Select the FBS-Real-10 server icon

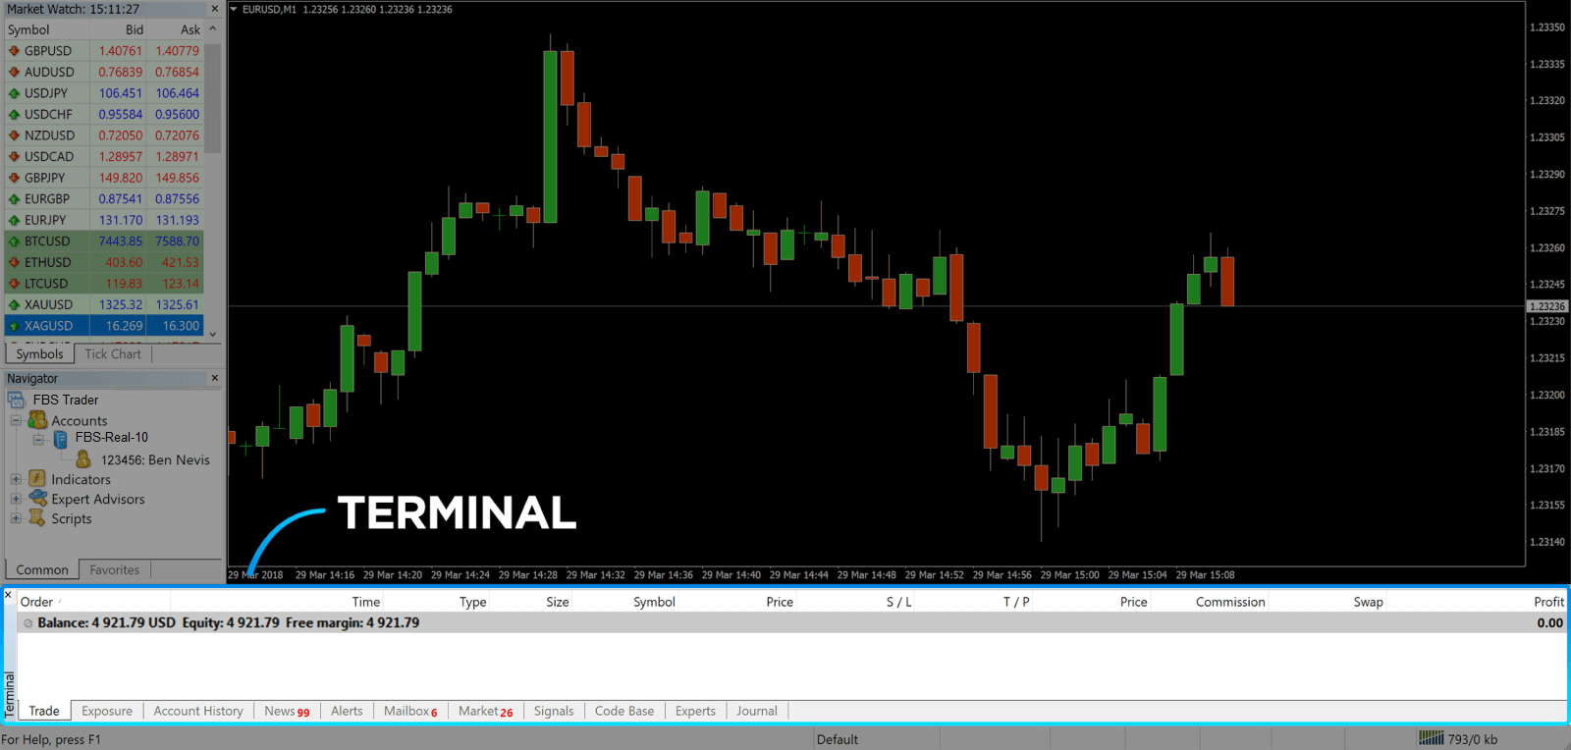click(61, 438)
